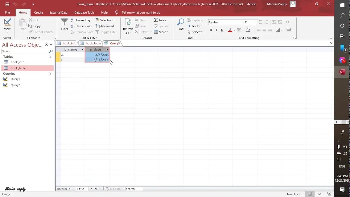Switch to SQL view in status bar
The height and width of the screenshot is (197, 350).
(x=319, y=194)
